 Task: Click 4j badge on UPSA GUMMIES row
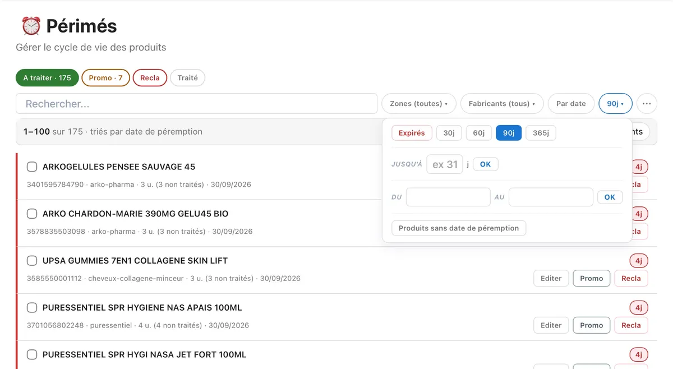[x=639, y=261]
